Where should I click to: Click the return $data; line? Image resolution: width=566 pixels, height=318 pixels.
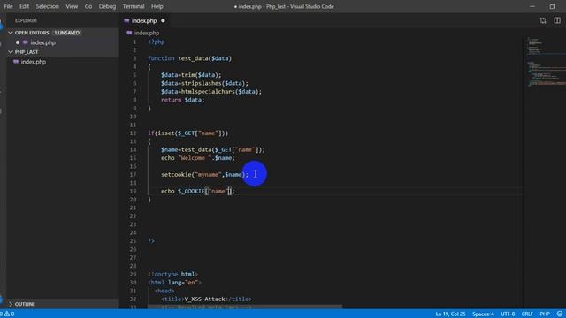183,100
